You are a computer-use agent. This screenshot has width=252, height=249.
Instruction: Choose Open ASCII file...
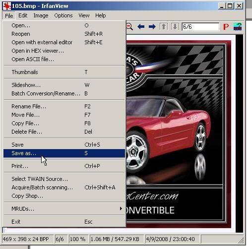[x=64, y=59]
